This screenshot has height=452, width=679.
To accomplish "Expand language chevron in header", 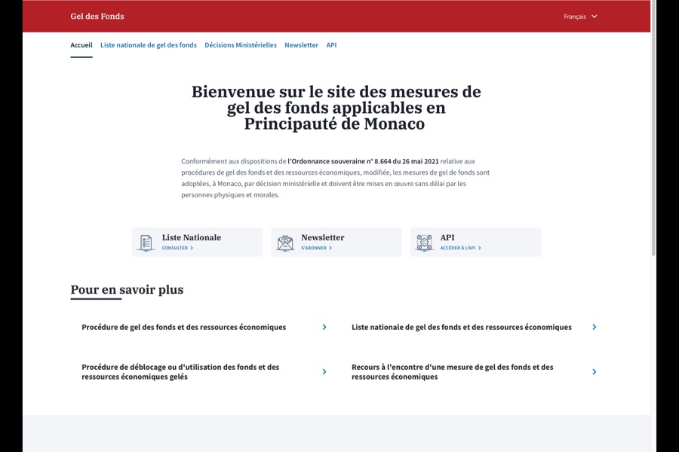I will click(595, 17).
